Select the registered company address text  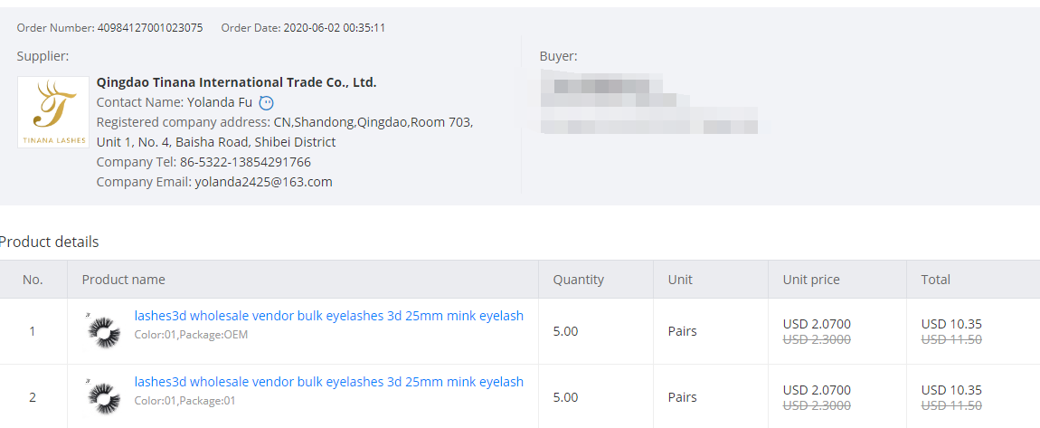(284, 132)
